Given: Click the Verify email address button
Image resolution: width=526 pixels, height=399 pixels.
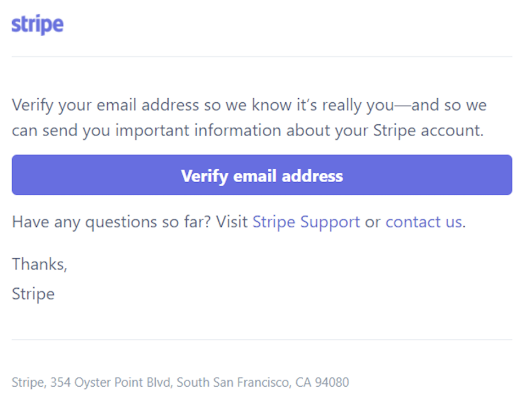Looking at the screenshot, I should [262, 175].
